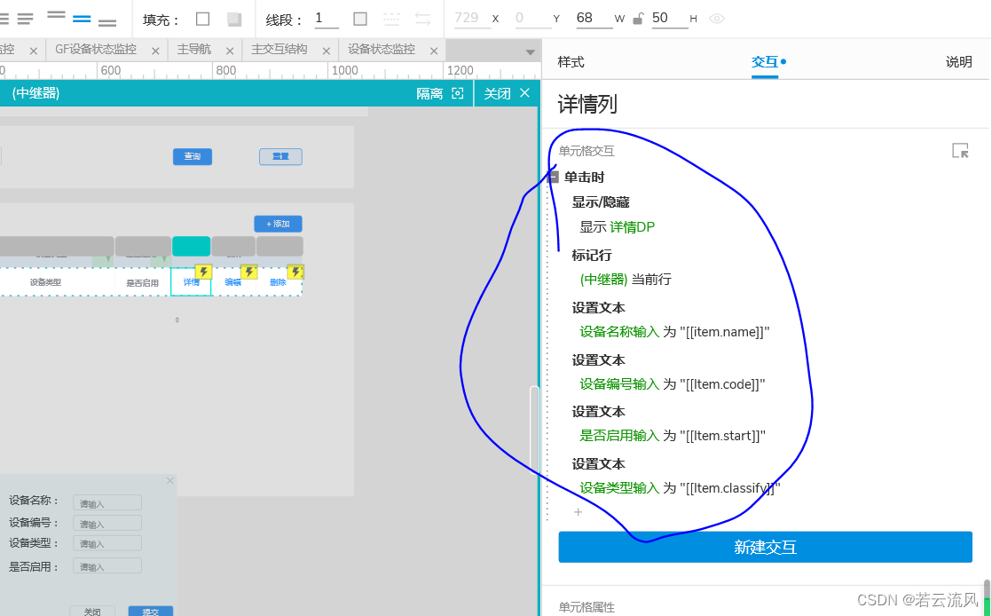Image resolution: width=992 pixels, height=616 pixels.
Task: Click the width field showing 68
Action: 594,19
